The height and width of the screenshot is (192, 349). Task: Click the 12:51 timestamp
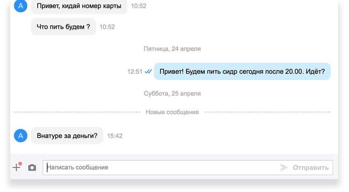click(x=135, y=72)
